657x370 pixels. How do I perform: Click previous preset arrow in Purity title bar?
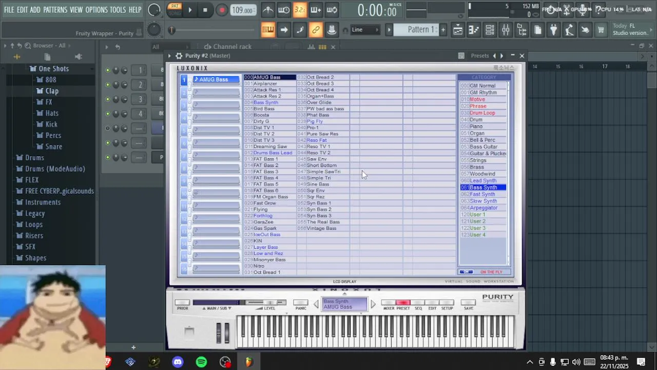click(494, 55)
